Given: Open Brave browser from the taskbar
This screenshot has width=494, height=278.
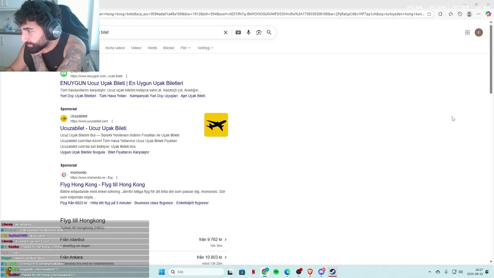Looking at the screenshot, I should click(x=310, y=272).
